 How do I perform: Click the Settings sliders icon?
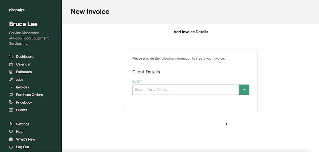click(11, 124)
